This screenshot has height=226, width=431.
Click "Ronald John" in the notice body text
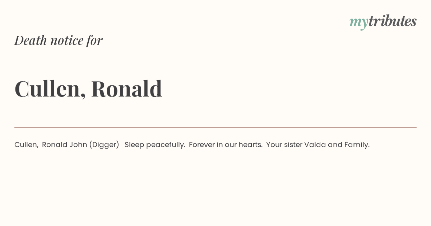tap(64, 145)
